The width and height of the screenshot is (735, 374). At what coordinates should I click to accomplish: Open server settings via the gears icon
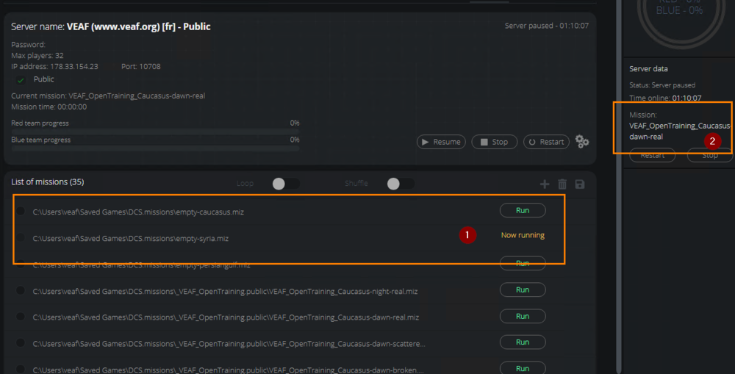tap(582, 142)
